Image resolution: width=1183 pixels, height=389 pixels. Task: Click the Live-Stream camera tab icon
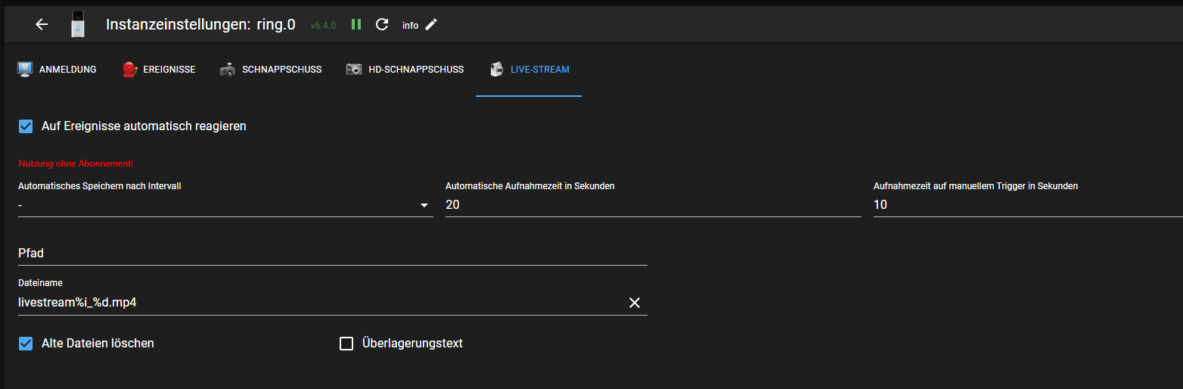point(497,70)
